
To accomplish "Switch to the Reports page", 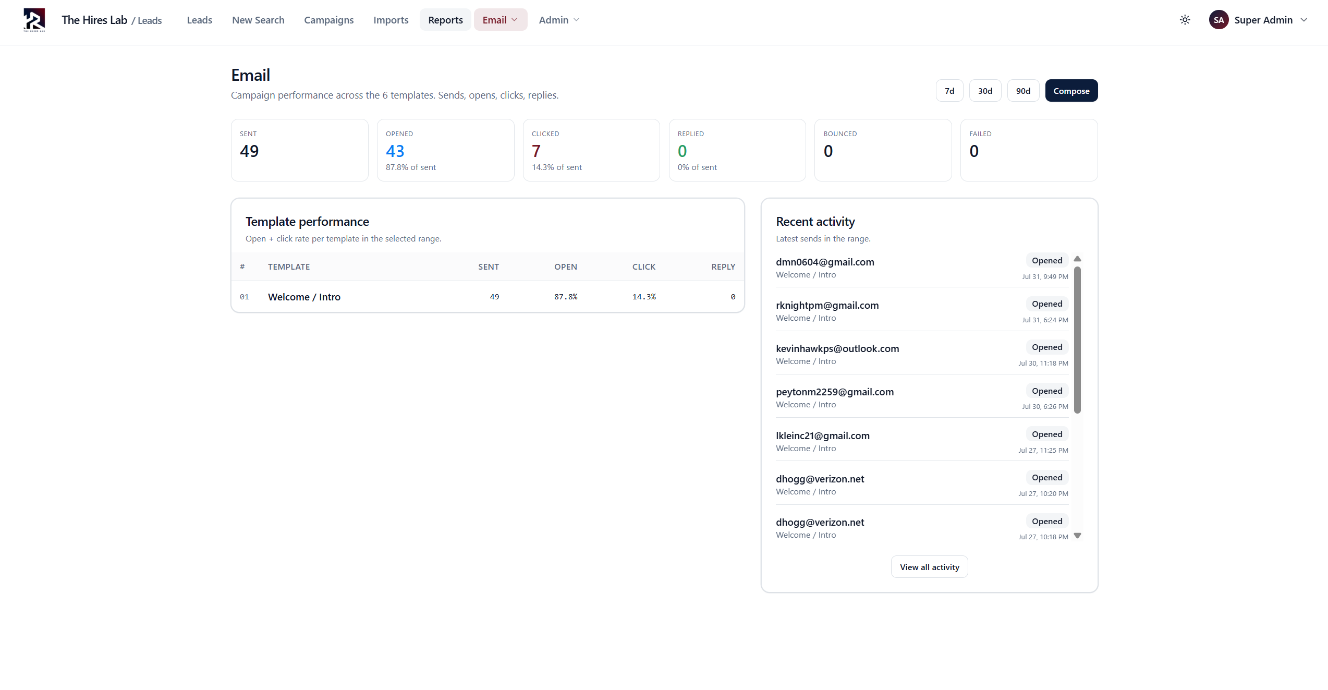I will coord(445,20).
